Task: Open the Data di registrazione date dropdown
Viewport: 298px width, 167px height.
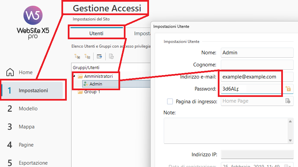Action: pos(286,166)
